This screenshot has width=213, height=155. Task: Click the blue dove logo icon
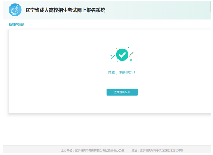pyautogui.click(x=15, y=10)
